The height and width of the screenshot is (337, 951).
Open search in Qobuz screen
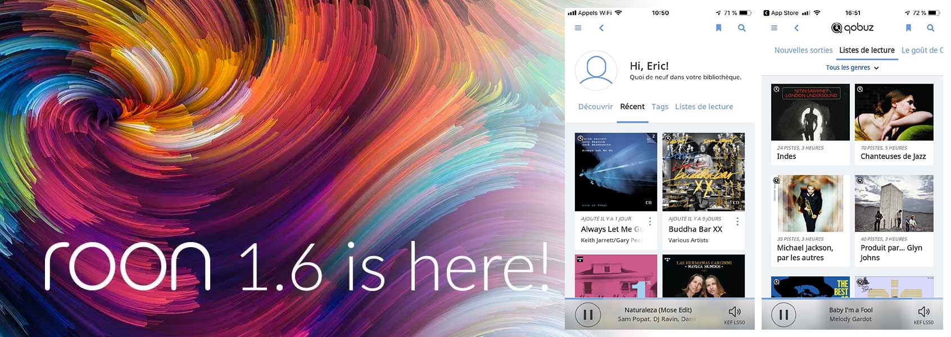pyautogui.click(x=931, y=28)
